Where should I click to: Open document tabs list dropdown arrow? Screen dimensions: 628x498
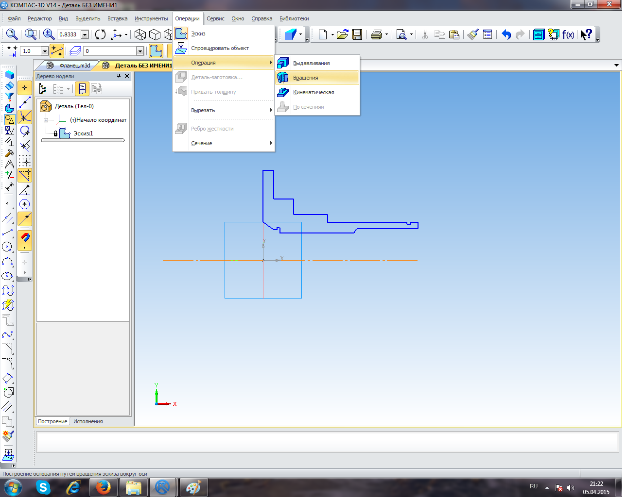coord(616,66)
